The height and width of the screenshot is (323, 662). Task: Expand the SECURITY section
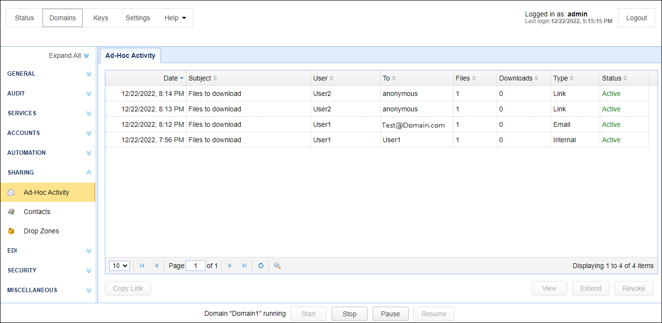[88, 270]
